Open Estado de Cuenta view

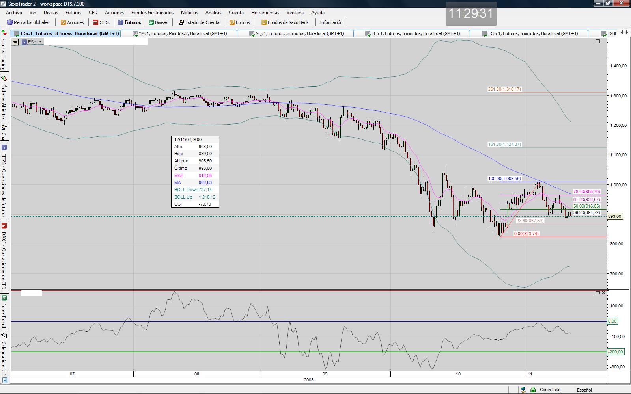[x=199, y=22]
